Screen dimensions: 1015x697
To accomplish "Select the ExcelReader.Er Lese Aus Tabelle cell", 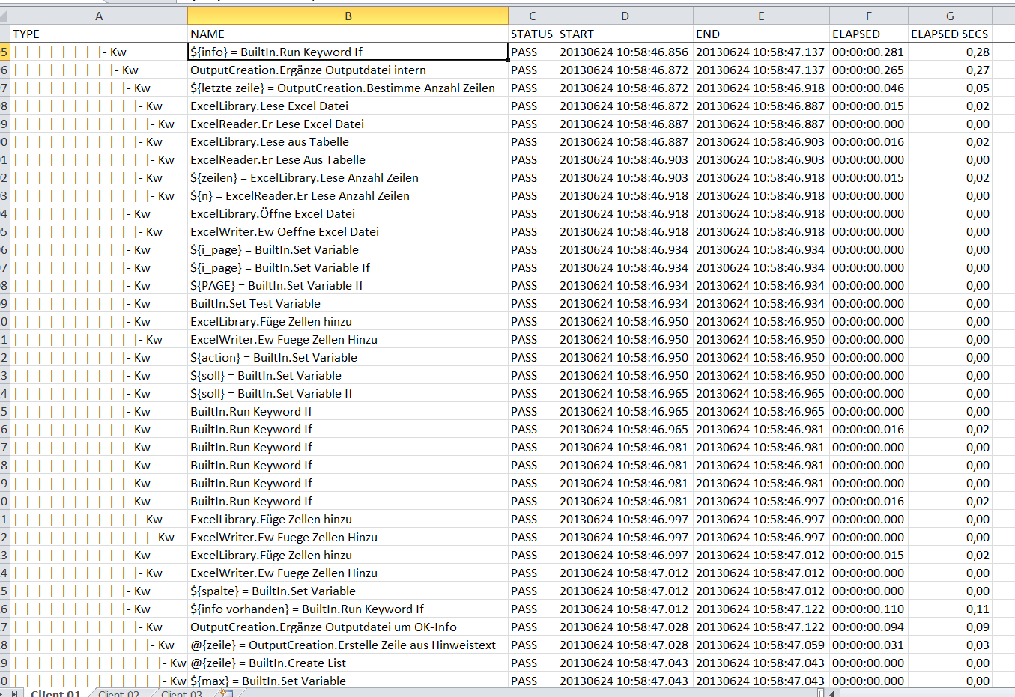I will pos(348,160).
